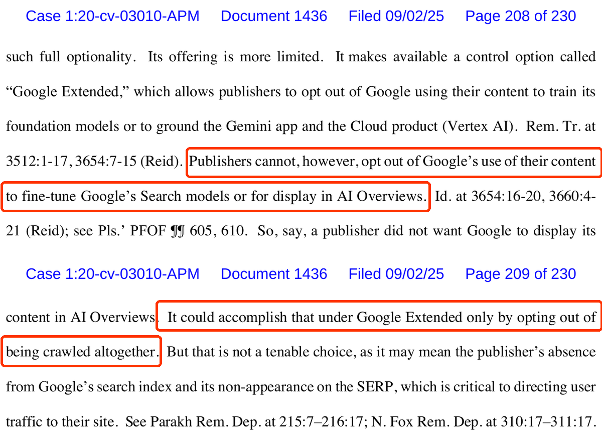Image resolution: width=602 pixels, height=435 pixels.
Task: Click the phrase 'being crawled altogether.'
Action: pos(81,352)
